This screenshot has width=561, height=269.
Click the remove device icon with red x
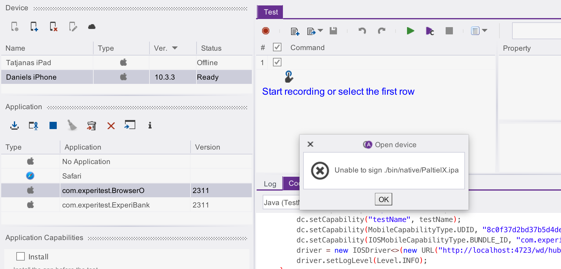[53, 27]
